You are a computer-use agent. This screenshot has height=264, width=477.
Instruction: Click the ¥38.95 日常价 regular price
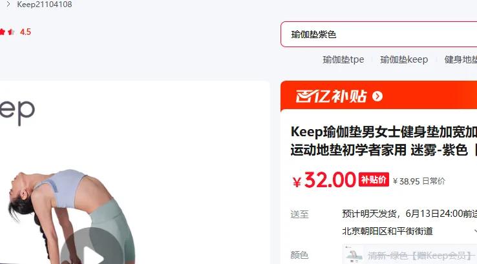419,181
